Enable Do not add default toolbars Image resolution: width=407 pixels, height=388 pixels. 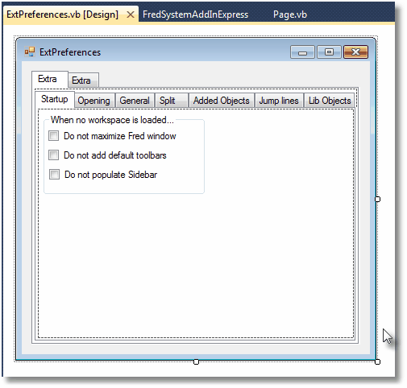pyautogui.click(x=53, y=155)
